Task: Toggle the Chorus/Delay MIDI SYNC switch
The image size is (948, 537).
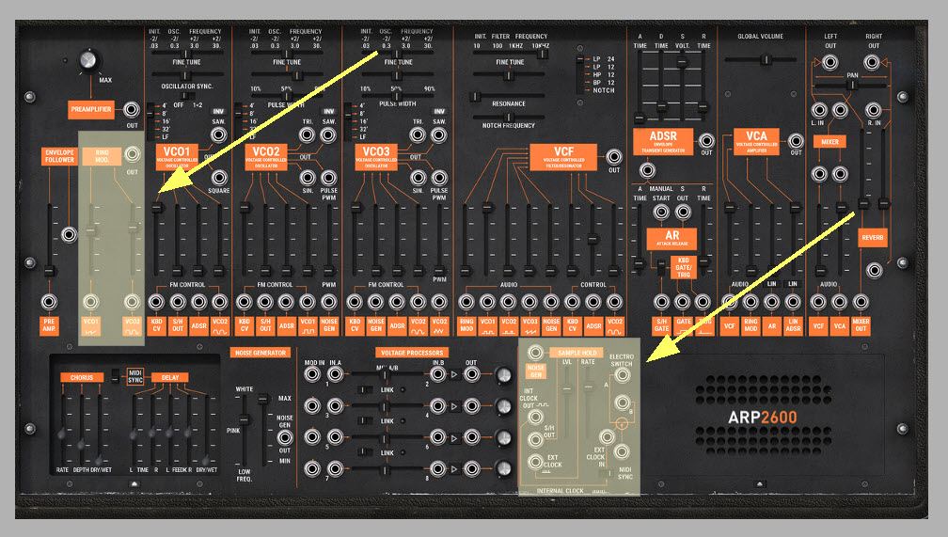Action: tap(115, 376)
